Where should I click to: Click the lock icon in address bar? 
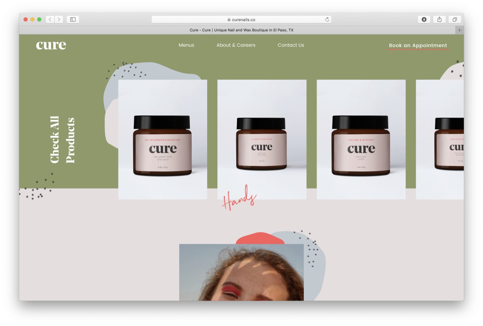click(x=229, y=20)
